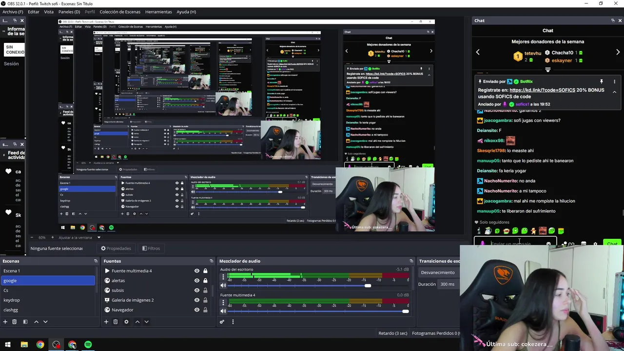Select the keydrop scene
This screenshot has width=624, height=351.
48,300
